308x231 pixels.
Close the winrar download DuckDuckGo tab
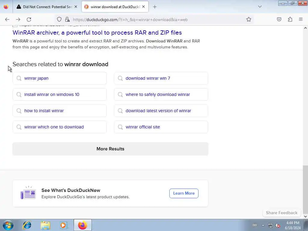[143, 7]
